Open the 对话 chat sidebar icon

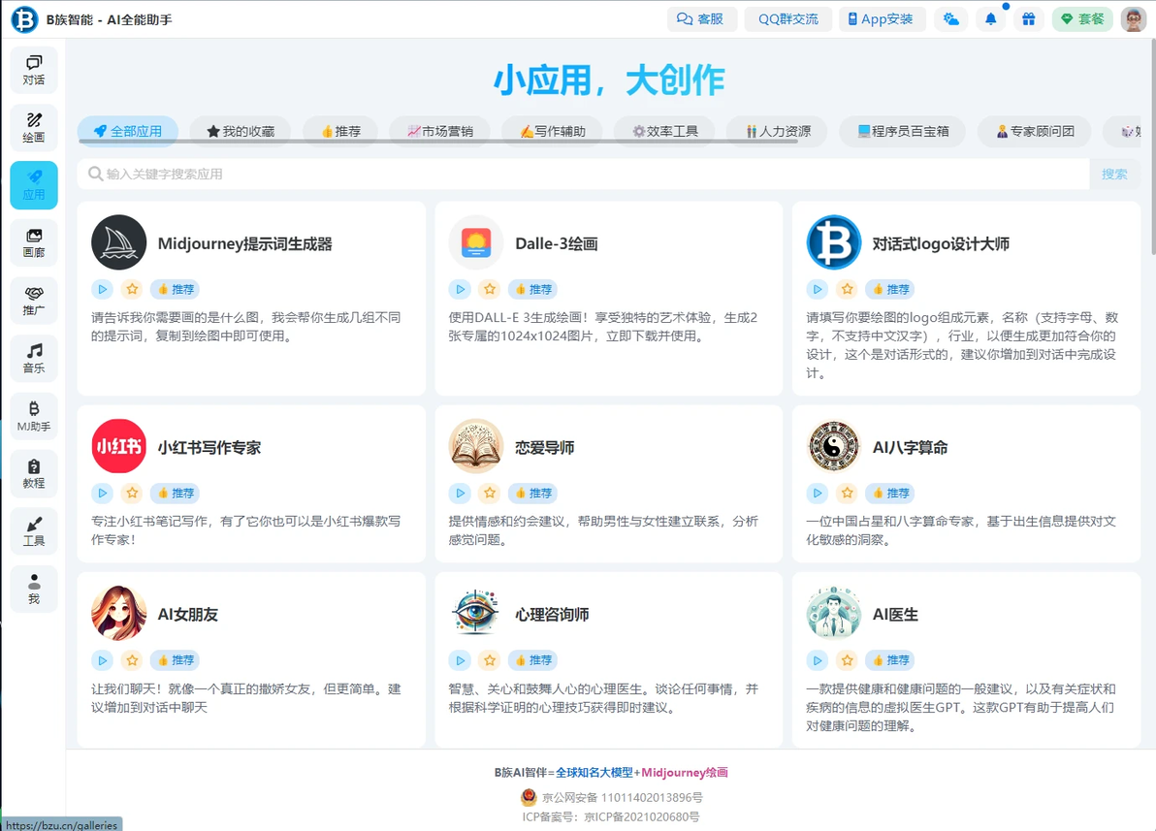click(34, 70)
